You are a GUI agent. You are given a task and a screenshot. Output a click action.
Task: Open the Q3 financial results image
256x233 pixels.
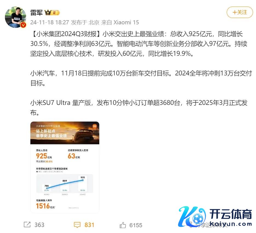(65, 167)
